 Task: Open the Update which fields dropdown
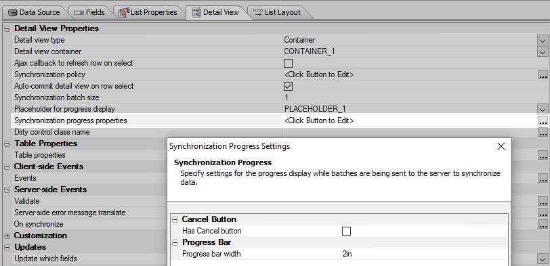(x=543, y=259)
